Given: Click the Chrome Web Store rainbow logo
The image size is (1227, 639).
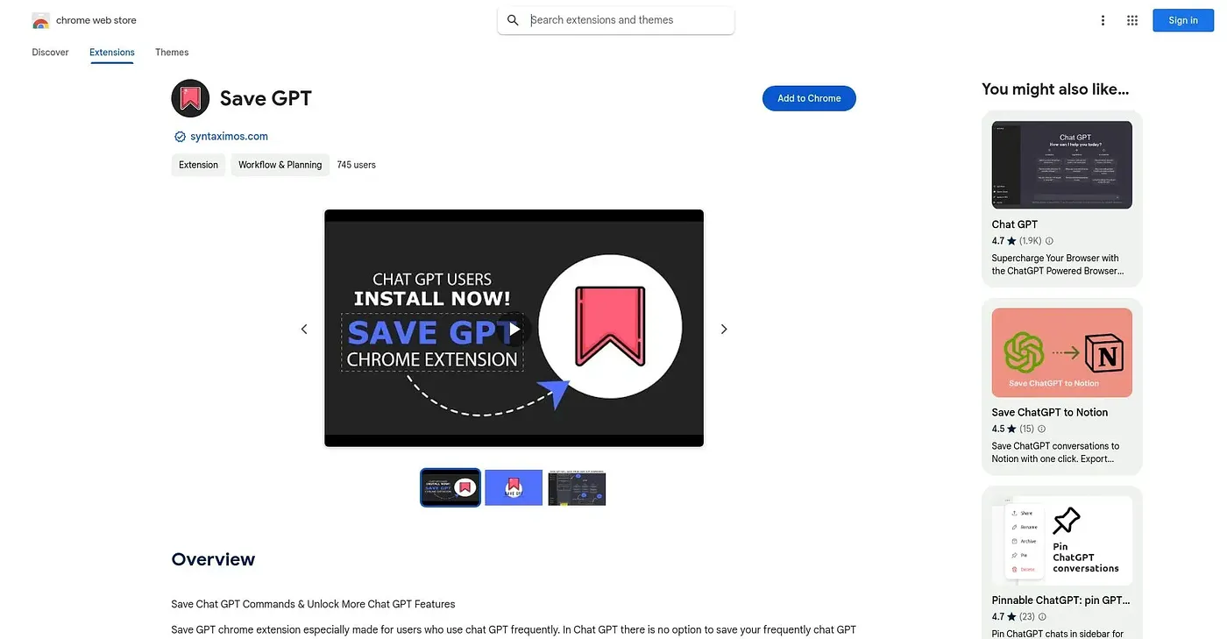Looking at the screenshot, I should coord(40,20).
